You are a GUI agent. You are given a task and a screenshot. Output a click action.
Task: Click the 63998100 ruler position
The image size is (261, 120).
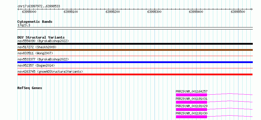click(x=71, y=12)
